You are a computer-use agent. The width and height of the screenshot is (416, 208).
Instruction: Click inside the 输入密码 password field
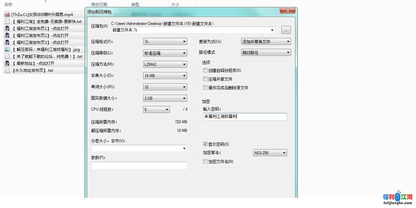245,117
